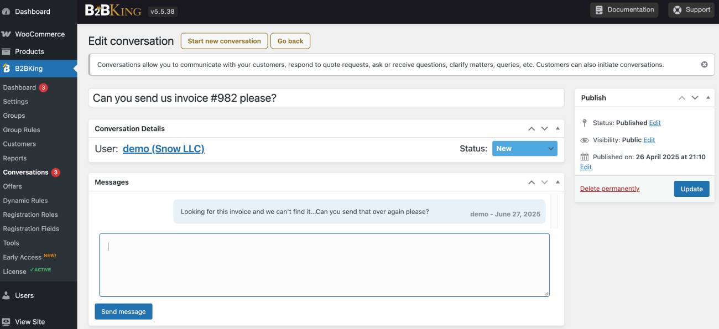
Task: Open Registration Fields page
Action: (31, 229)
